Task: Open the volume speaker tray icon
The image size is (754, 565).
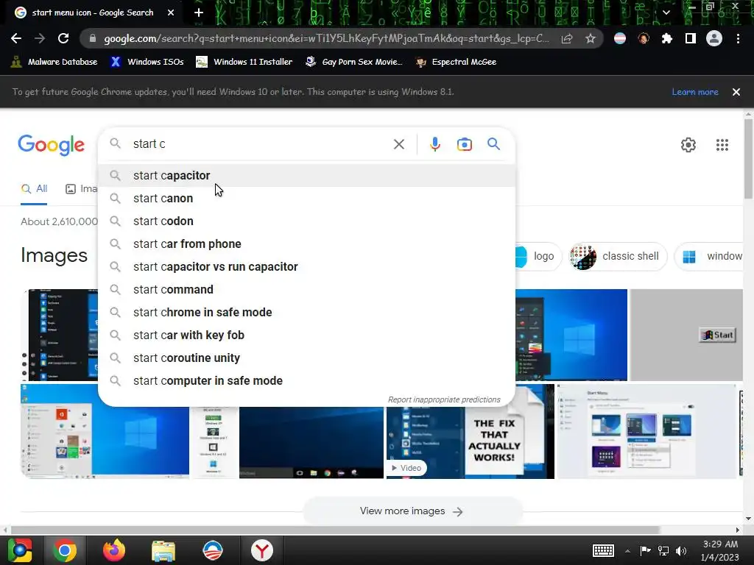Action: 681,551
